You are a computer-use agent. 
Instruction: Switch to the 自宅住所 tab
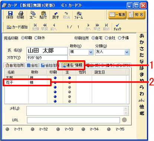point(14,65)
